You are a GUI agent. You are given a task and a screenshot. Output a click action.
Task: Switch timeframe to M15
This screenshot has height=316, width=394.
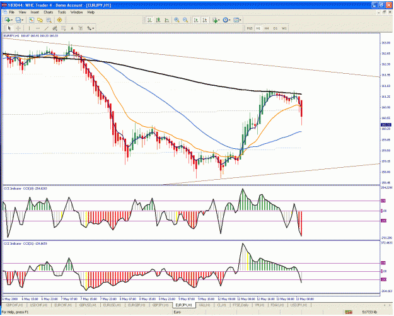[250, 28]
